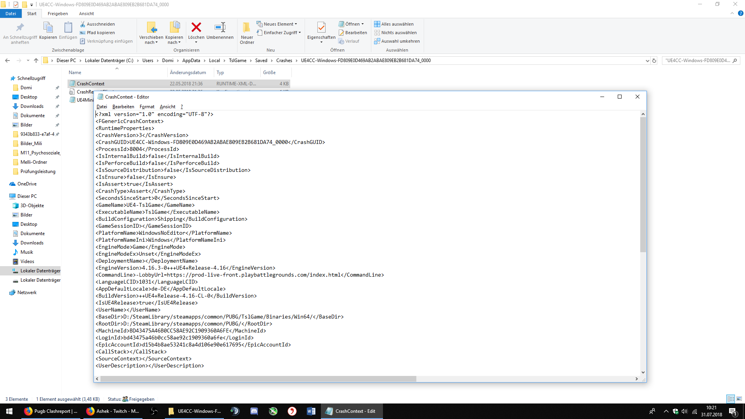Screen dimensions: 745x419
Task: Click the volume icon in system tray
Action: tap(684, 411)
